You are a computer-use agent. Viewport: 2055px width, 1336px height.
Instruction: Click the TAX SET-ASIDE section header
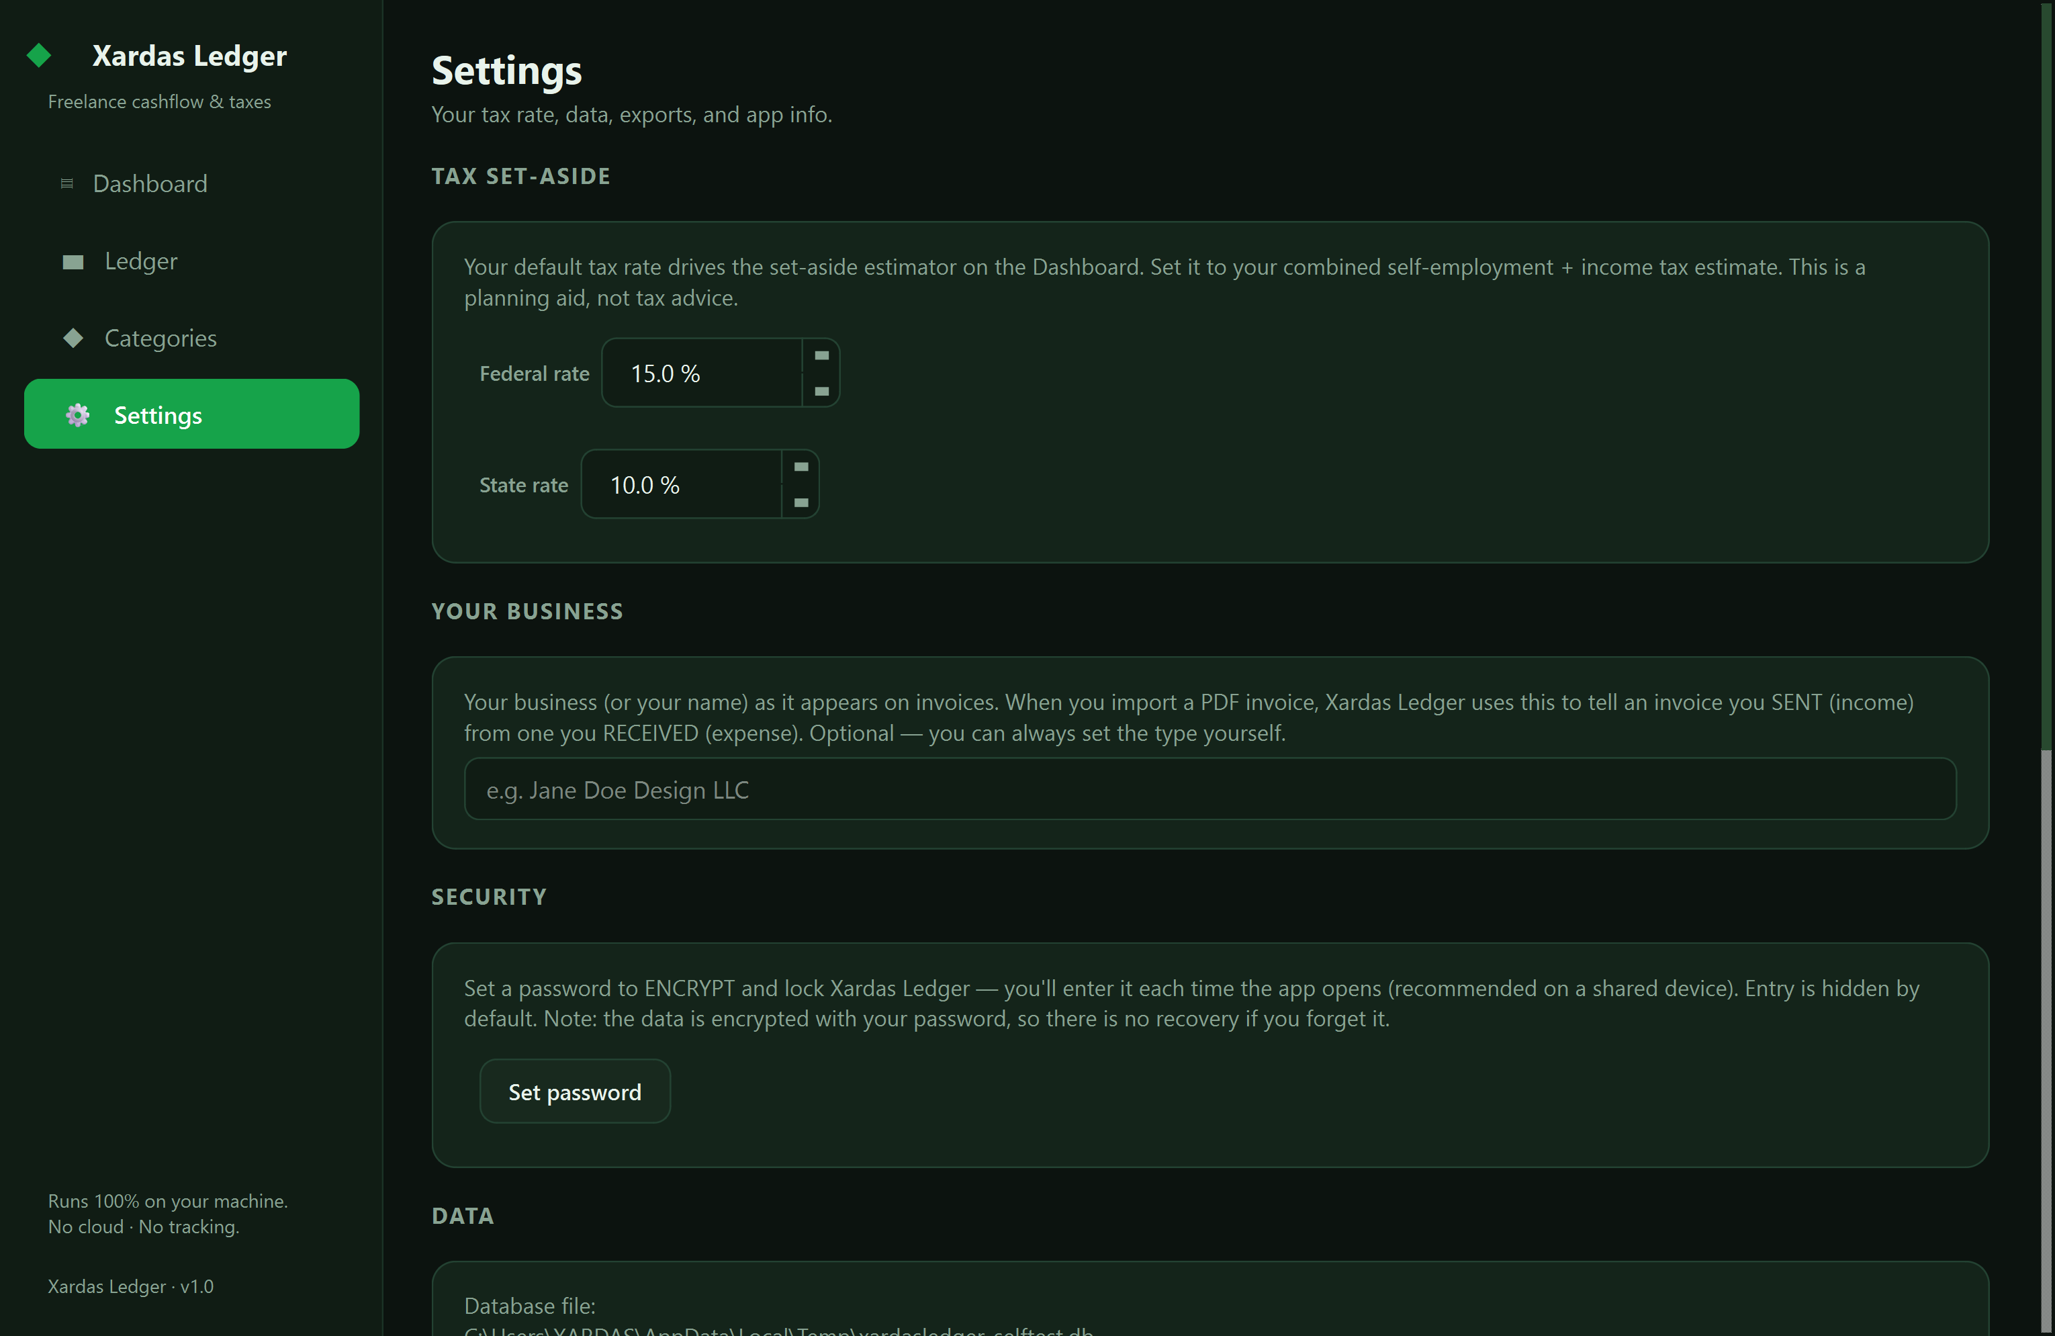point(520,176)
